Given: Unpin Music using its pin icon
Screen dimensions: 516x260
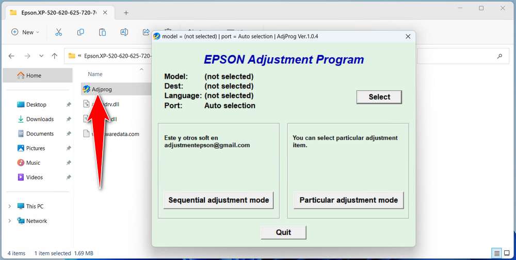Looking at the screenshot, I should (x=69, y=163).
